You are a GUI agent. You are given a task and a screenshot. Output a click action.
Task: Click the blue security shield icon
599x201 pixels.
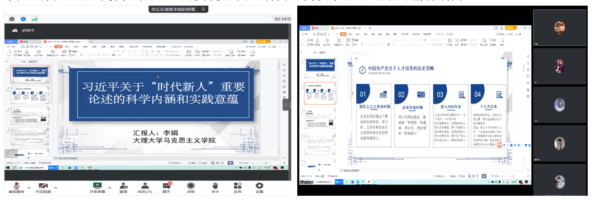pyautogui.click(x=23, y=19)
